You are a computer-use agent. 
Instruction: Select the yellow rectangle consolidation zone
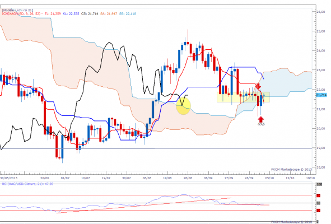[243, 97]
